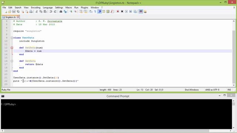Collapse the def GetData fold marker

point(12,61)
